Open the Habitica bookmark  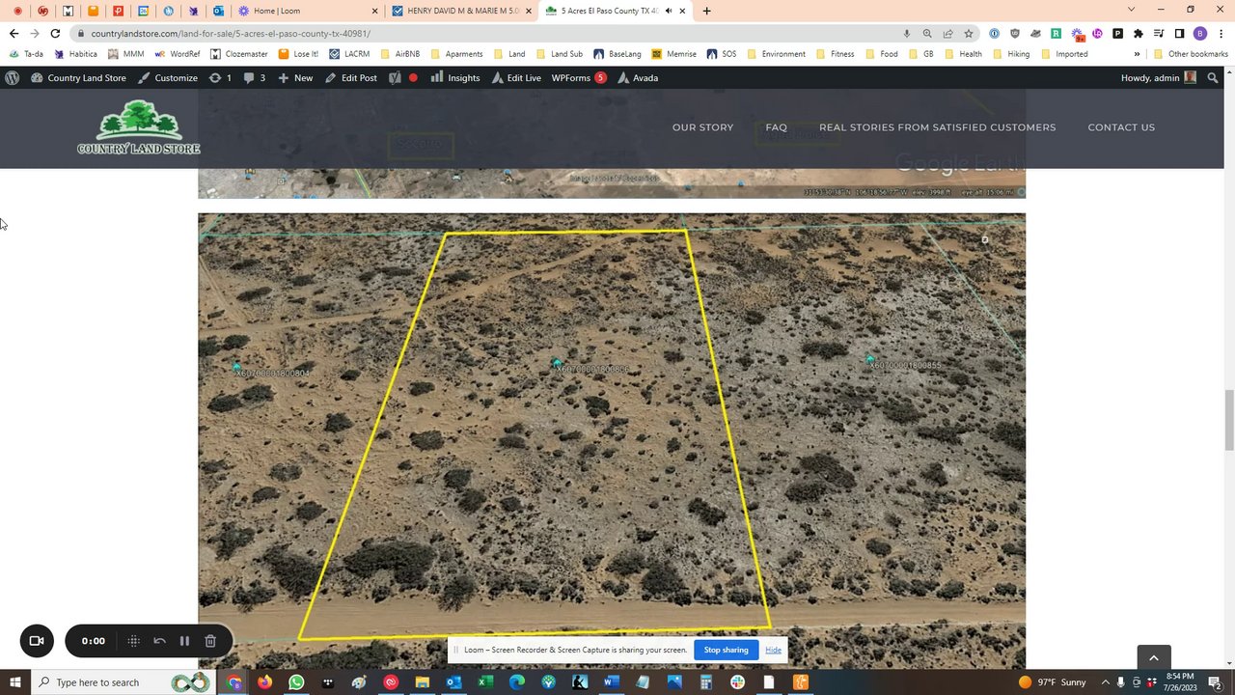point(75,54)
